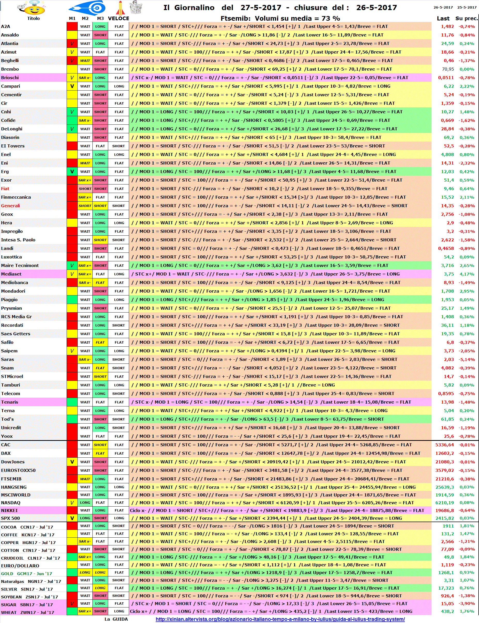The width and height of the screenshot is (479, 623).
Task: Click the Su prec. column header
Action: [466, 18]
